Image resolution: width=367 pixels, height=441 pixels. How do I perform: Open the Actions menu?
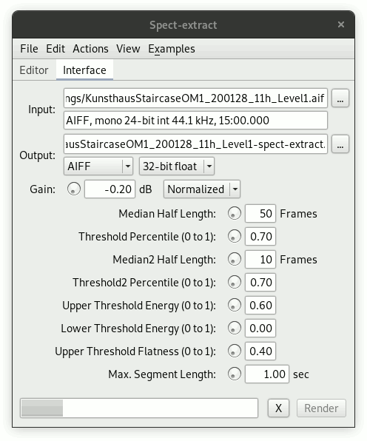coord(90,49)
